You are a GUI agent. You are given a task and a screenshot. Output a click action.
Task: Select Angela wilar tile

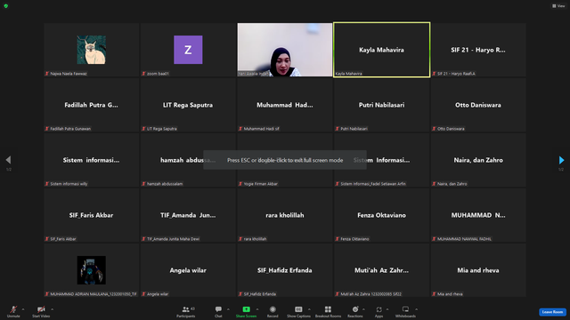pyautogui.click(x=188, y=270)
